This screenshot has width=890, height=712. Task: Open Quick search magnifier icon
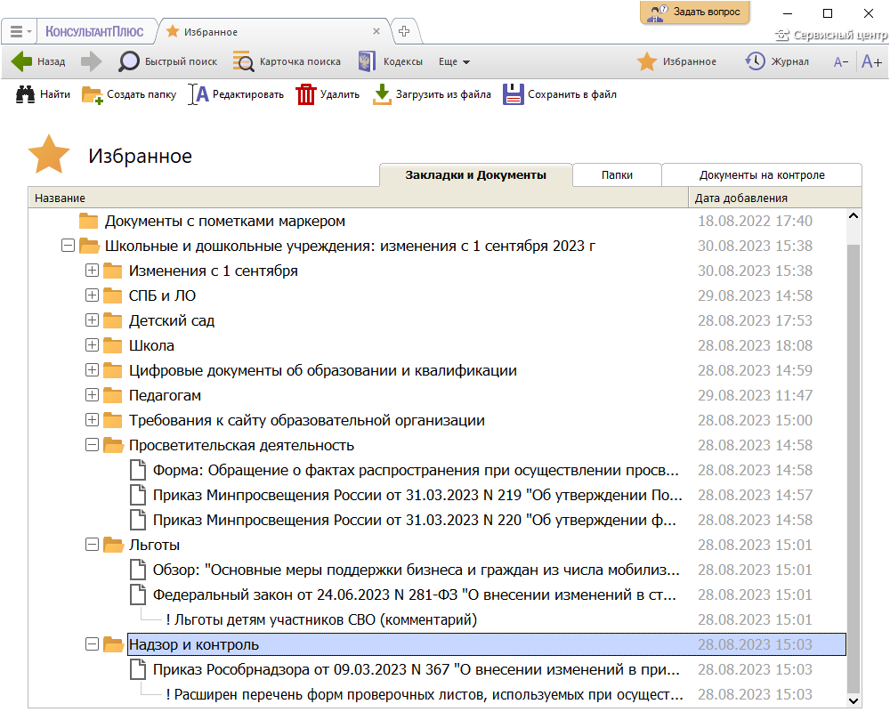point(129,61)
